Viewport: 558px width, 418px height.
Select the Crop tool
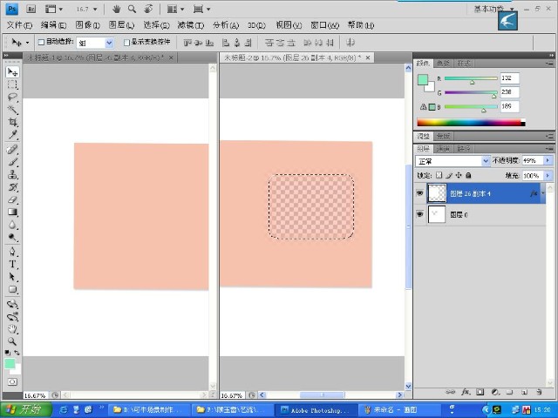[x=13, y=123]
